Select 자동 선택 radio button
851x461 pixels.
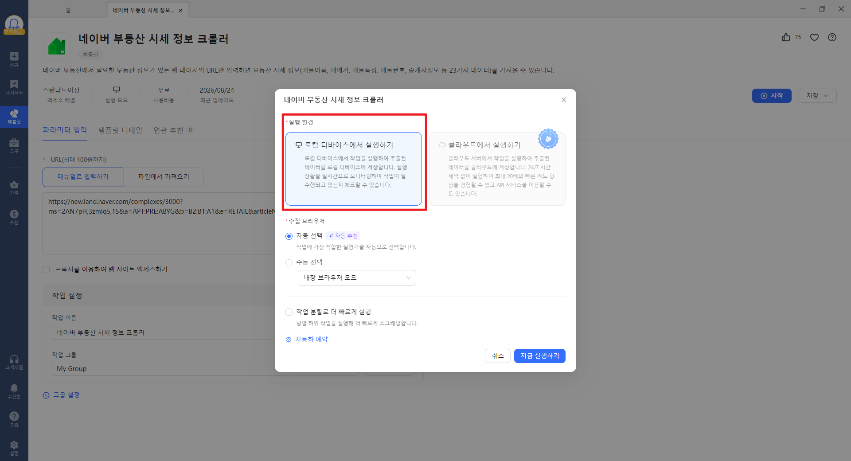pos(289,236)
